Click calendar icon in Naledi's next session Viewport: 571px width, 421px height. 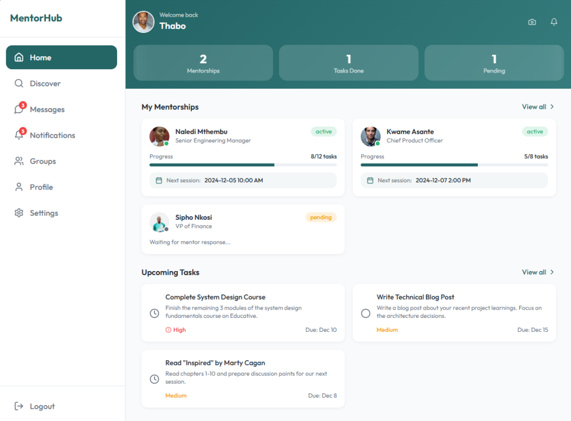point(159,180)
